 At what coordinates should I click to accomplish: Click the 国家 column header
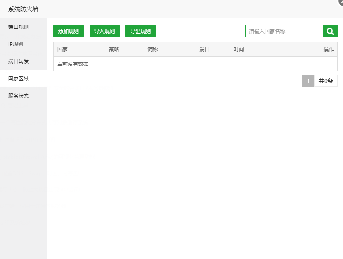click(x=62, y=49)
